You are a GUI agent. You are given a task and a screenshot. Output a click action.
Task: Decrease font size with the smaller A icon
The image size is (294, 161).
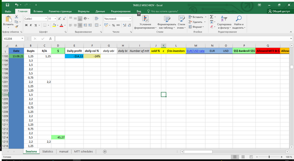[64, 19]
